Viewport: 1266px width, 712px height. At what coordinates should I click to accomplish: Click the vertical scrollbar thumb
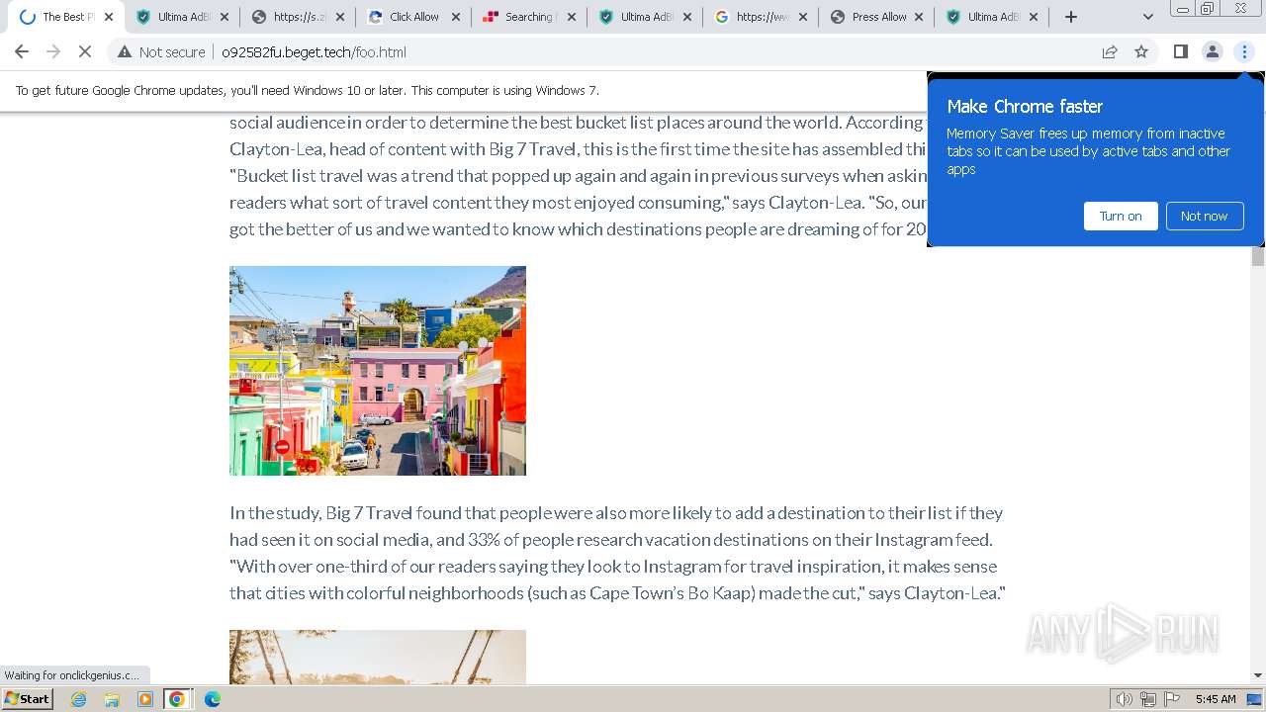(x=1258, y=256)
